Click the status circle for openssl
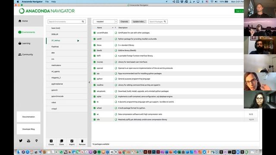This screenshot has height=155, width=276. point(116,68)
